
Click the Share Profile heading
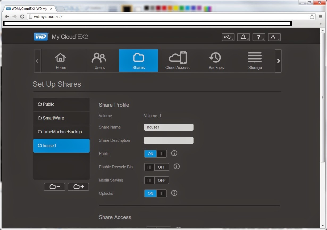pyautogui.click(x=114, y=105)
